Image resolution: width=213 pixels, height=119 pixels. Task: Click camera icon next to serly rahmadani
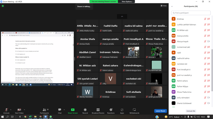pos(209,98)
